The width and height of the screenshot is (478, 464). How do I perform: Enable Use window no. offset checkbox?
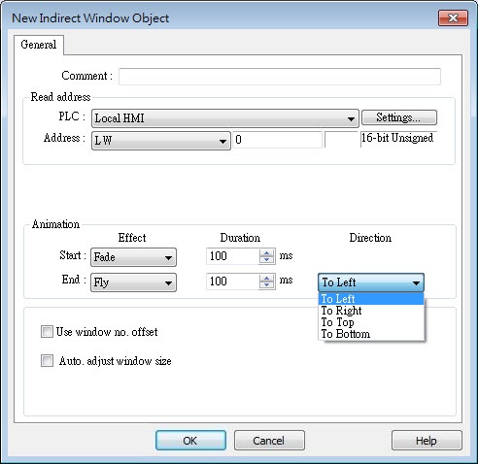coord(47,332)
